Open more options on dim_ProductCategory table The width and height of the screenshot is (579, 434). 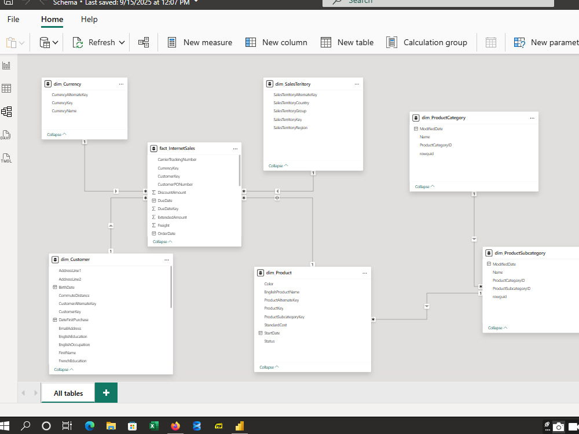tap(532, 118)
